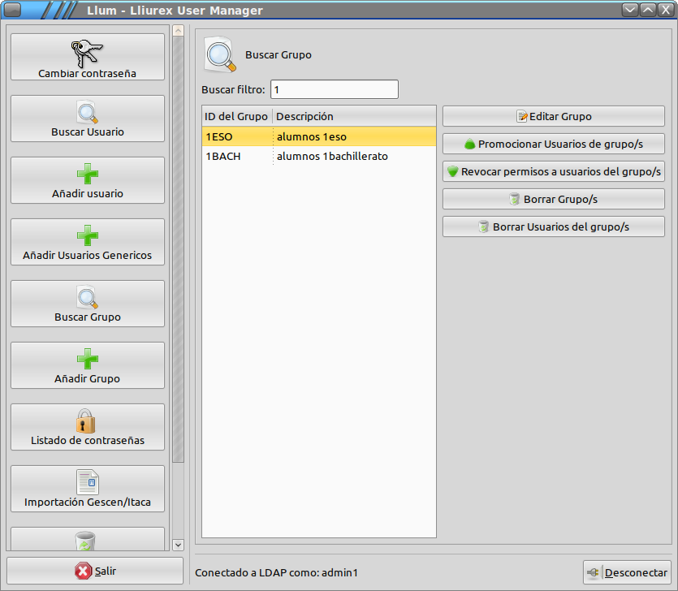Screen dimensions: 678x591
Task: Click the Importación Gescen/Itaca document icon
Action: point(87,482)
